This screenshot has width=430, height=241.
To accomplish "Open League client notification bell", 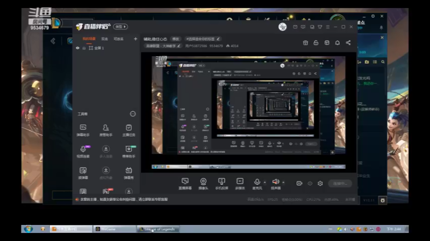I will click(381, 28).
